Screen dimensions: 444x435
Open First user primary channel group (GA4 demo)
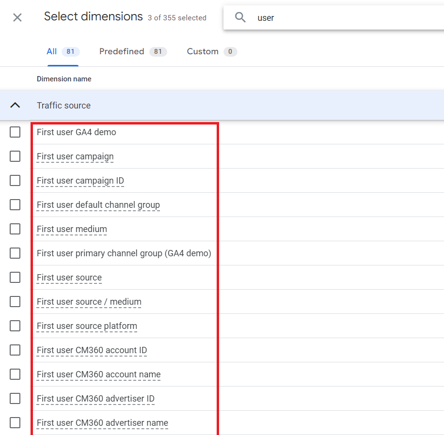(124, 253)
